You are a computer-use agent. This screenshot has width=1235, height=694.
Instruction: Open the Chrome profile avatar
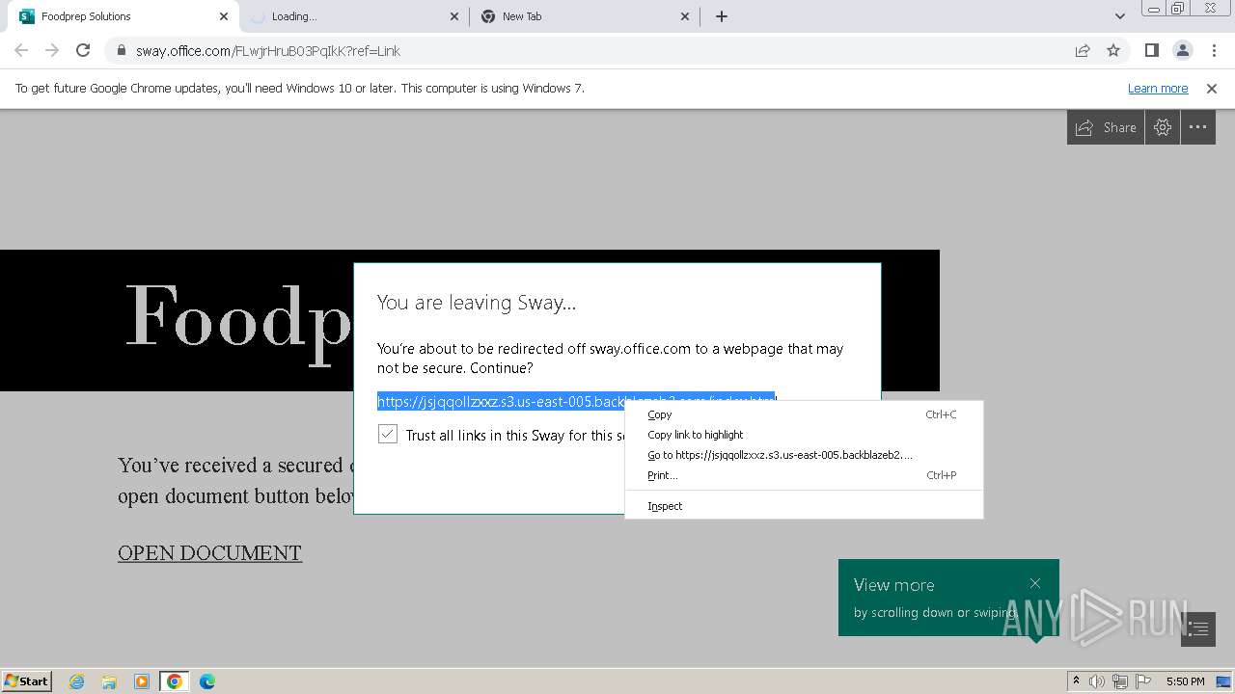point(1182,50)
